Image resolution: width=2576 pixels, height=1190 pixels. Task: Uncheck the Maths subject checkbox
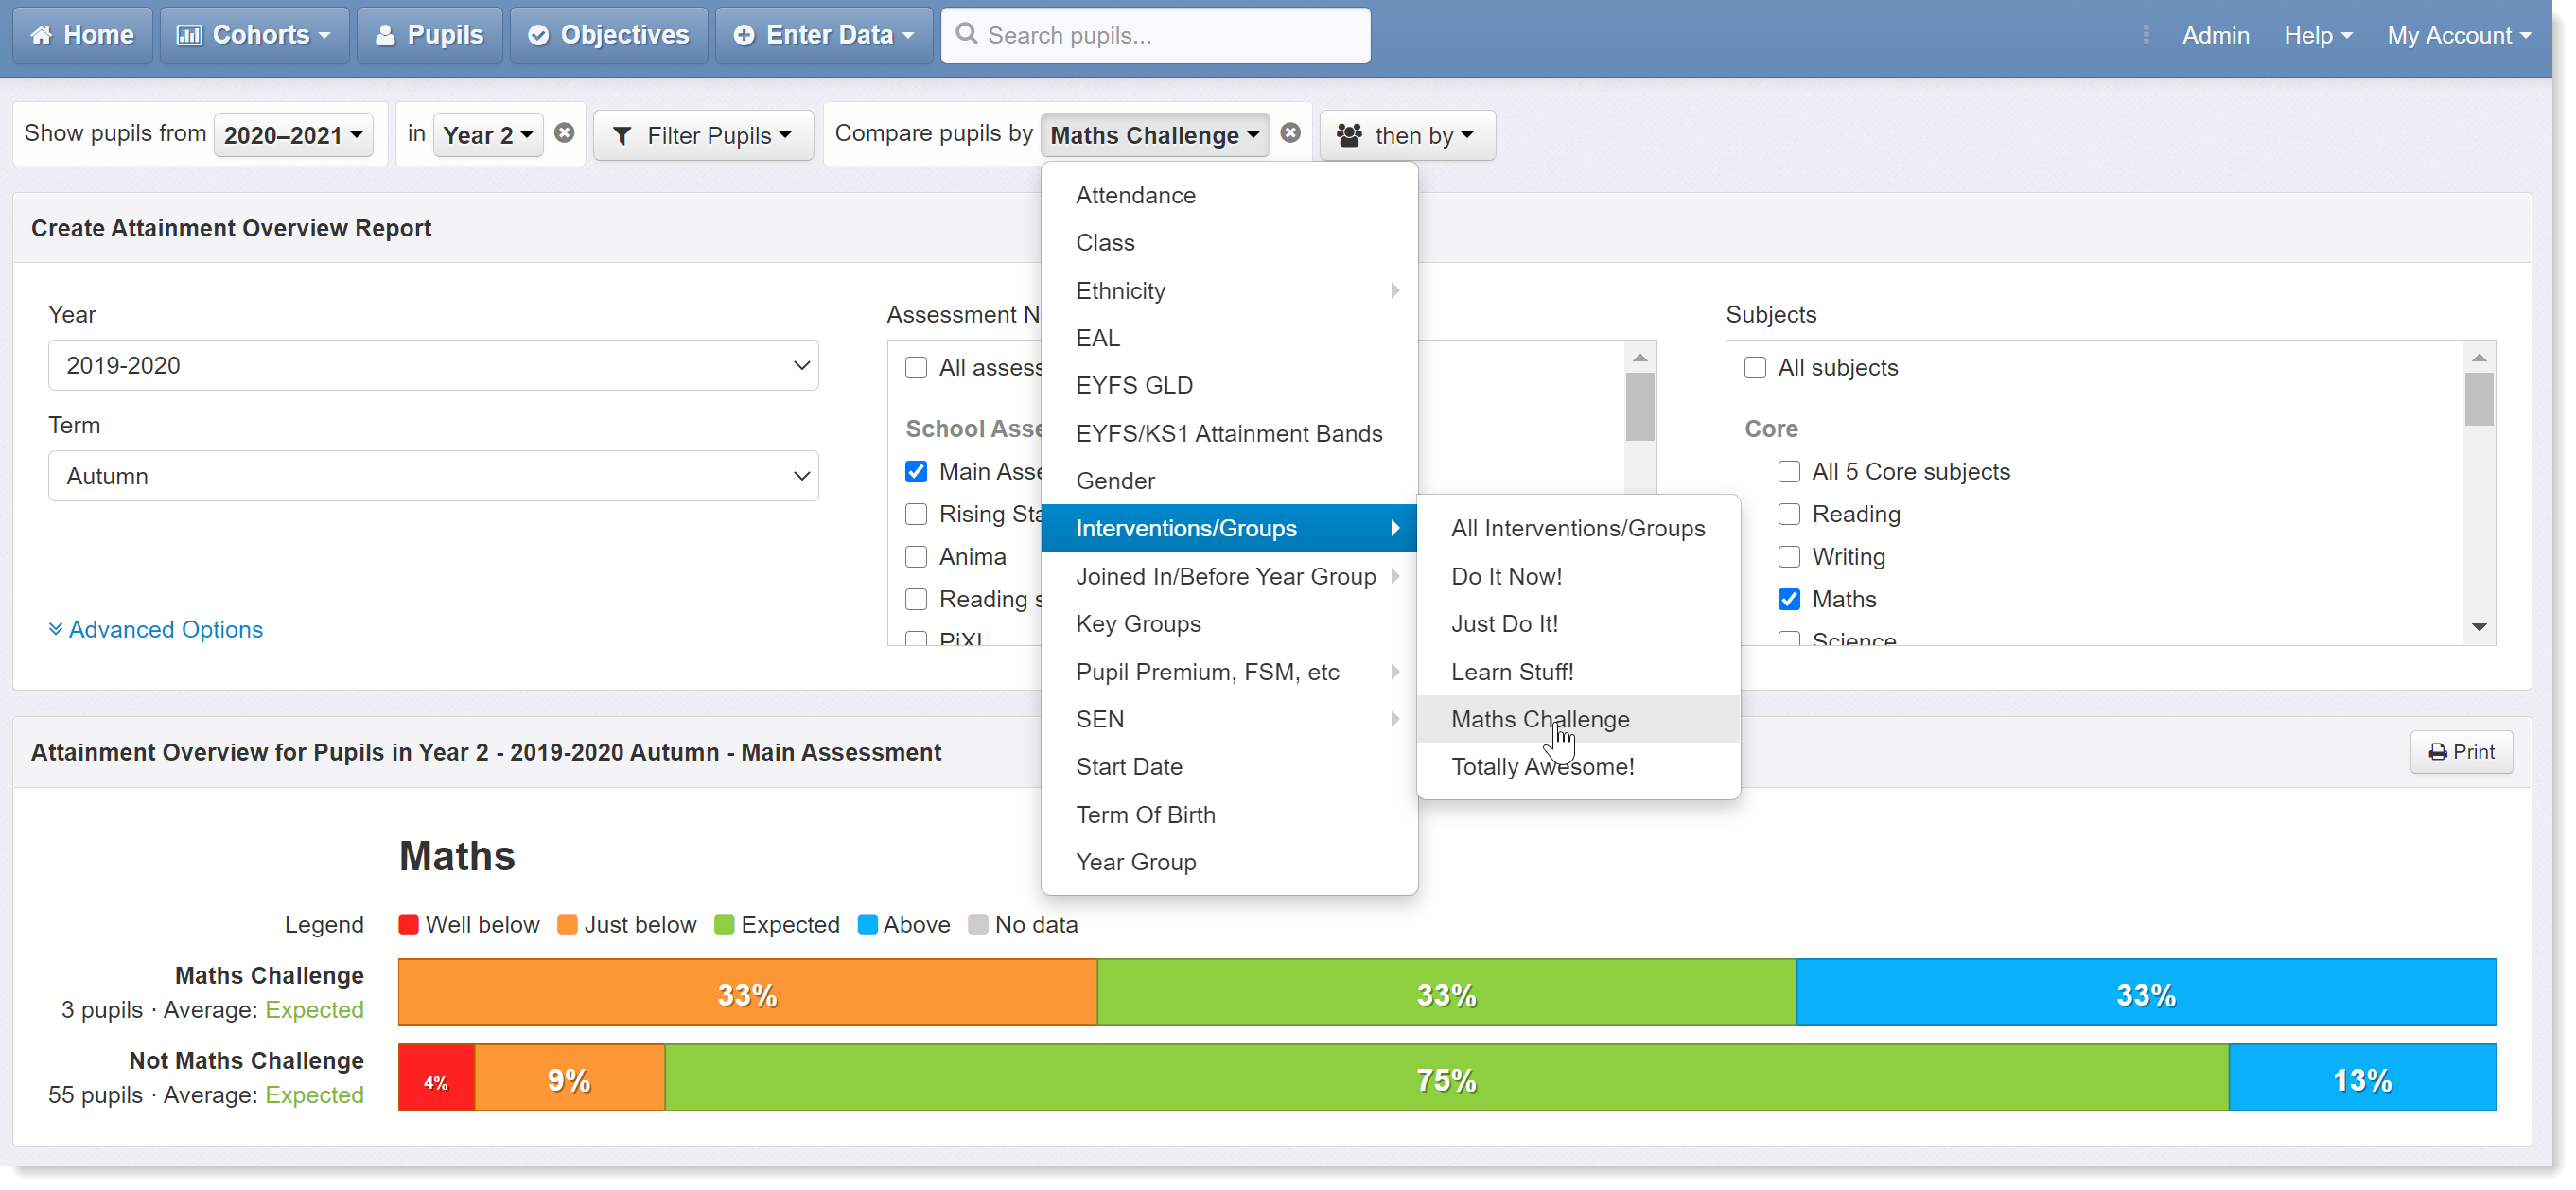pos(1789,600)
